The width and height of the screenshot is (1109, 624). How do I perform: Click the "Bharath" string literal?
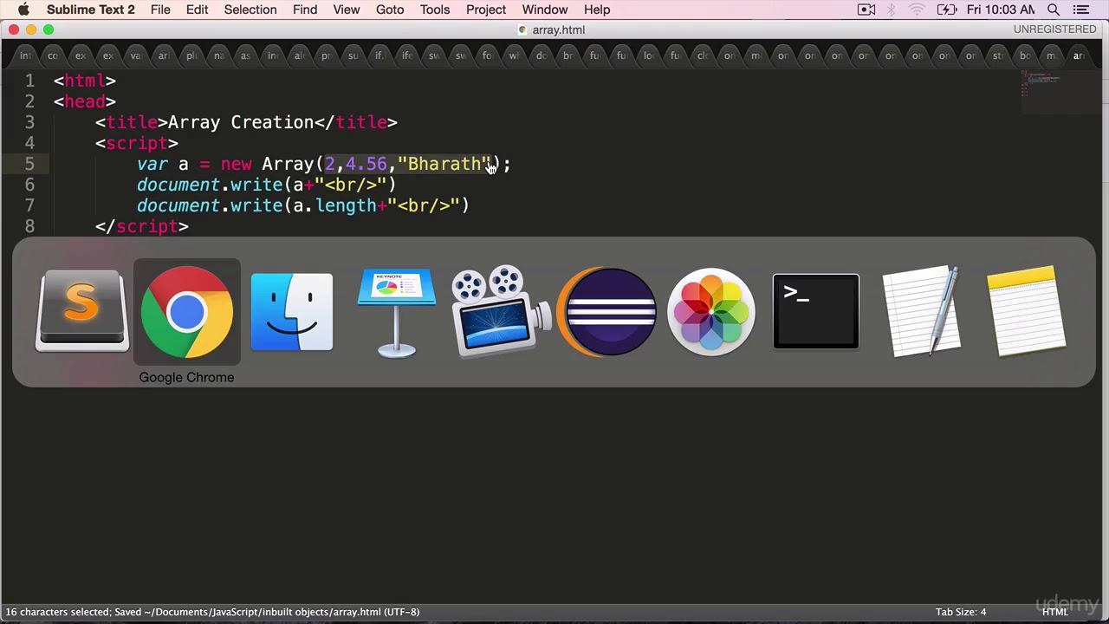click(444, 164)
